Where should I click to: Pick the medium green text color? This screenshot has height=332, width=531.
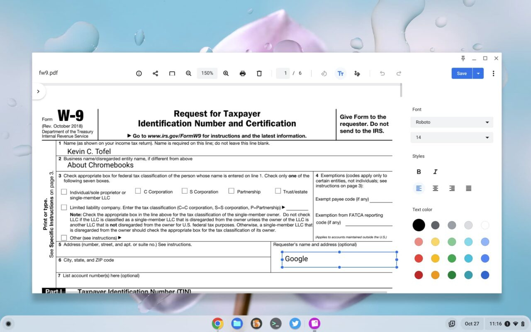452,259
